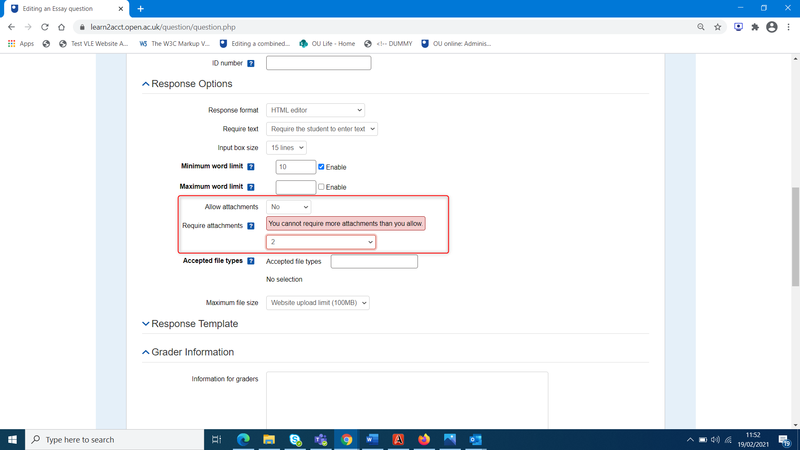Open the browser home page
Image resolution: width=800 pixels, height=450 pixels.
[61, 27]
